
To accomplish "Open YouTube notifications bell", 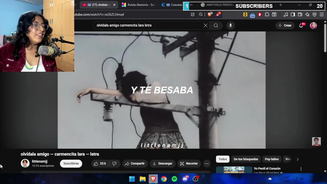I will 301,25.
